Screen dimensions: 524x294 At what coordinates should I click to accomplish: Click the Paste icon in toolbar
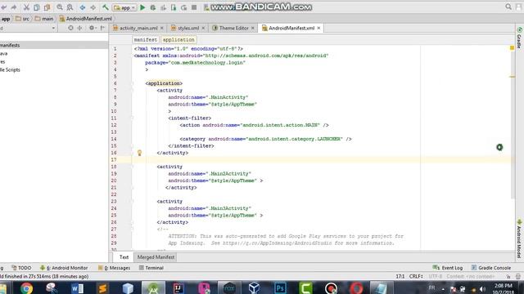tap(47, 7)
